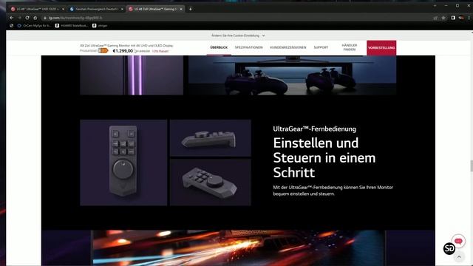Open the OrCam MyEye bookmark
This screenshot has width=473, height=266.
35,26
